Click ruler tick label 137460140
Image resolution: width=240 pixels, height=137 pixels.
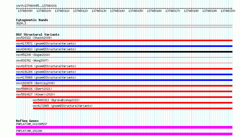tap(117, 11)
